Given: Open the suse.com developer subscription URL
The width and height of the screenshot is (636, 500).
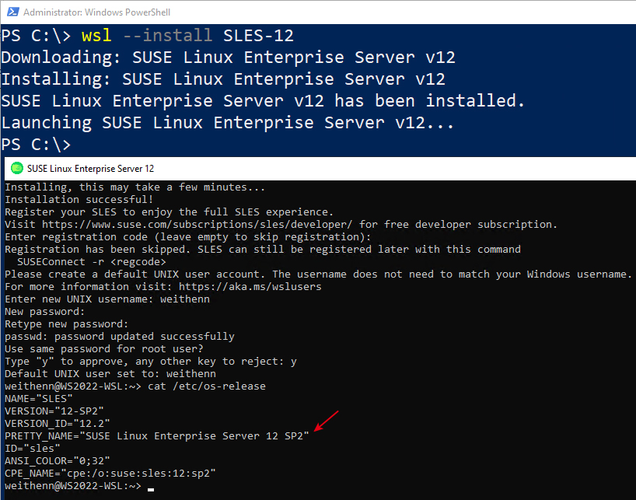Looking at the screenshot, I should click(197, 224).
